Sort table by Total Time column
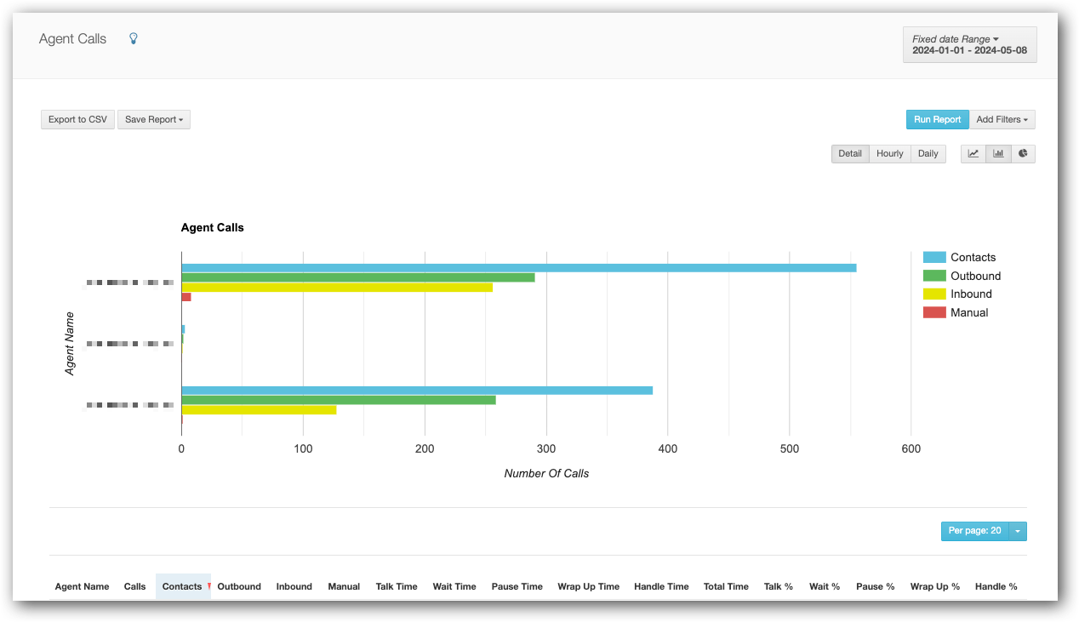 coord(726,586)
